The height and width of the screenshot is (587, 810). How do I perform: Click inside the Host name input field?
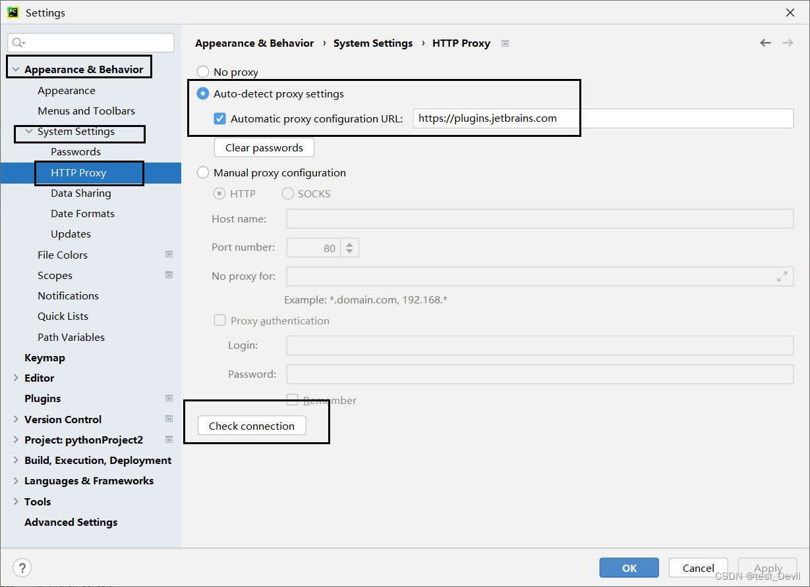click(x=461, y=218)
